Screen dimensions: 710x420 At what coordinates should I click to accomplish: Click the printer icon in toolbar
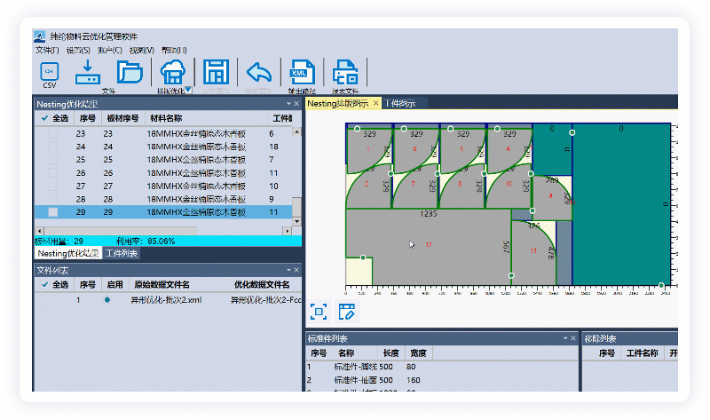point(344,72)
